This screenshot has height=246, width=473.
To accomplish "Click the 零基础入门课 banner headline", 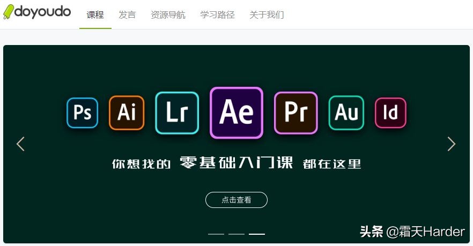I will [236, 163].
